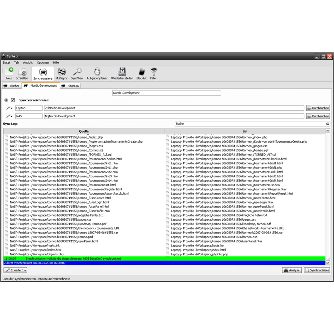
Task: Browse with the upper Durchsuchen button
Action: 318,108
